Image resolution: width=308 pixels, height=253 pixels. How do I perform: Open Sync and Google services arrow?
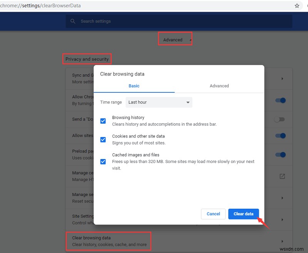[282, 79]
